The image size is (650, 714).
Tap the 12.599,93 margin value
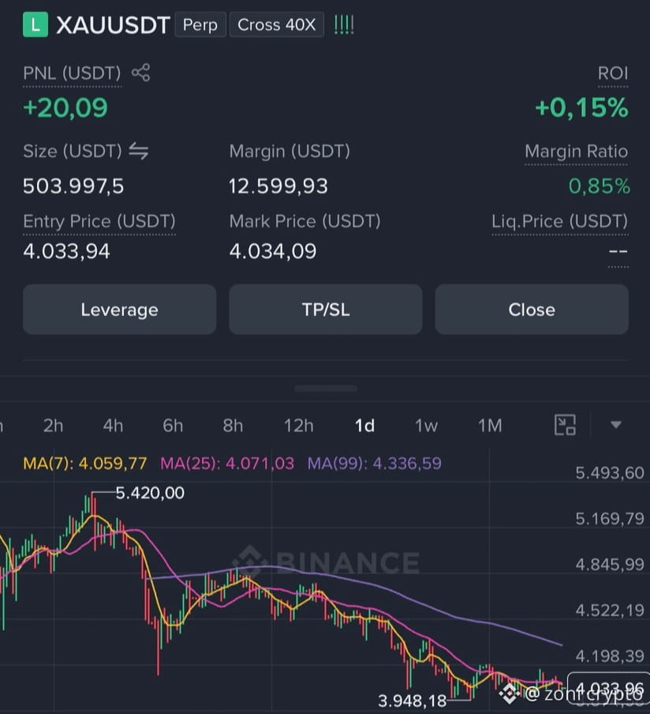pyautogui.click(x=278, y=186)
